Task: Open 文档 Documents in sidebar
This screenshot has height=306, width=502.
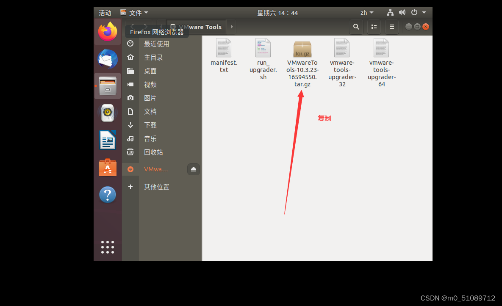Action: (162, 112)
